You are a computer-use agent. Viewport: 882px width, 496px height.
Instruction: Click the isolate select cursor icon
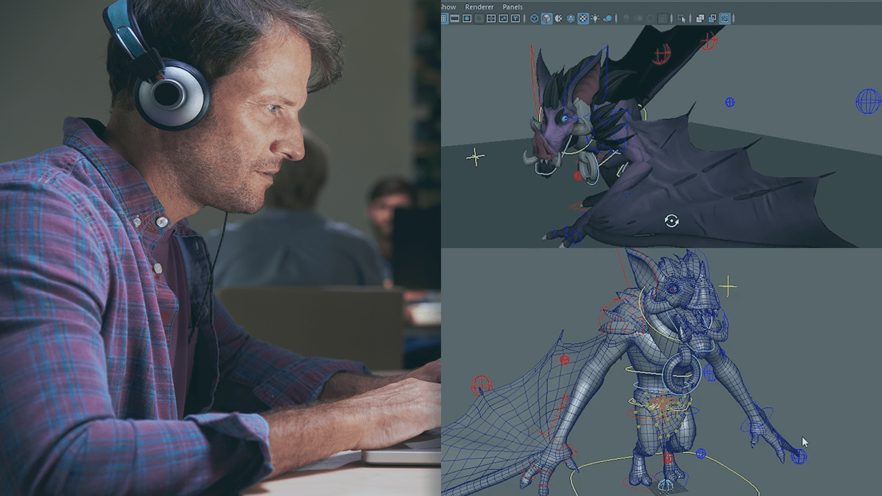[682, 19]
